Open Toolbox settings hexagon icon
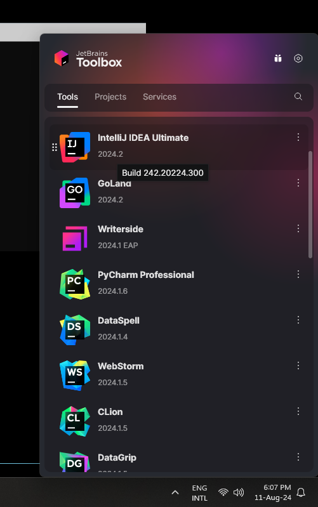 (x=298, y=58)
